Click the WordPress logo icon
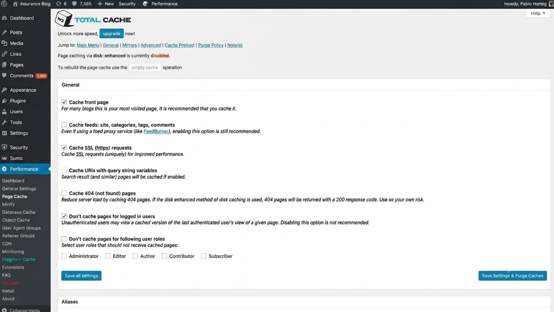Image resolution: width=554 pixels, height=312 pixels. pyautogui.click(x=4, y=4)
